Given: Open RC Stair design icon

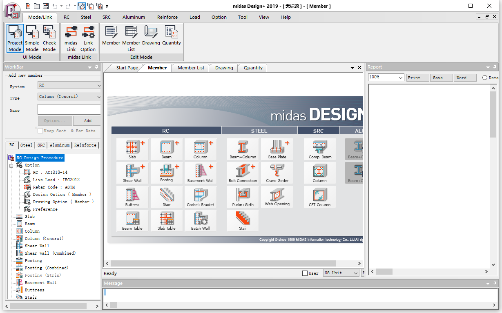Looking at the screenshot, I should pos(166,197).
